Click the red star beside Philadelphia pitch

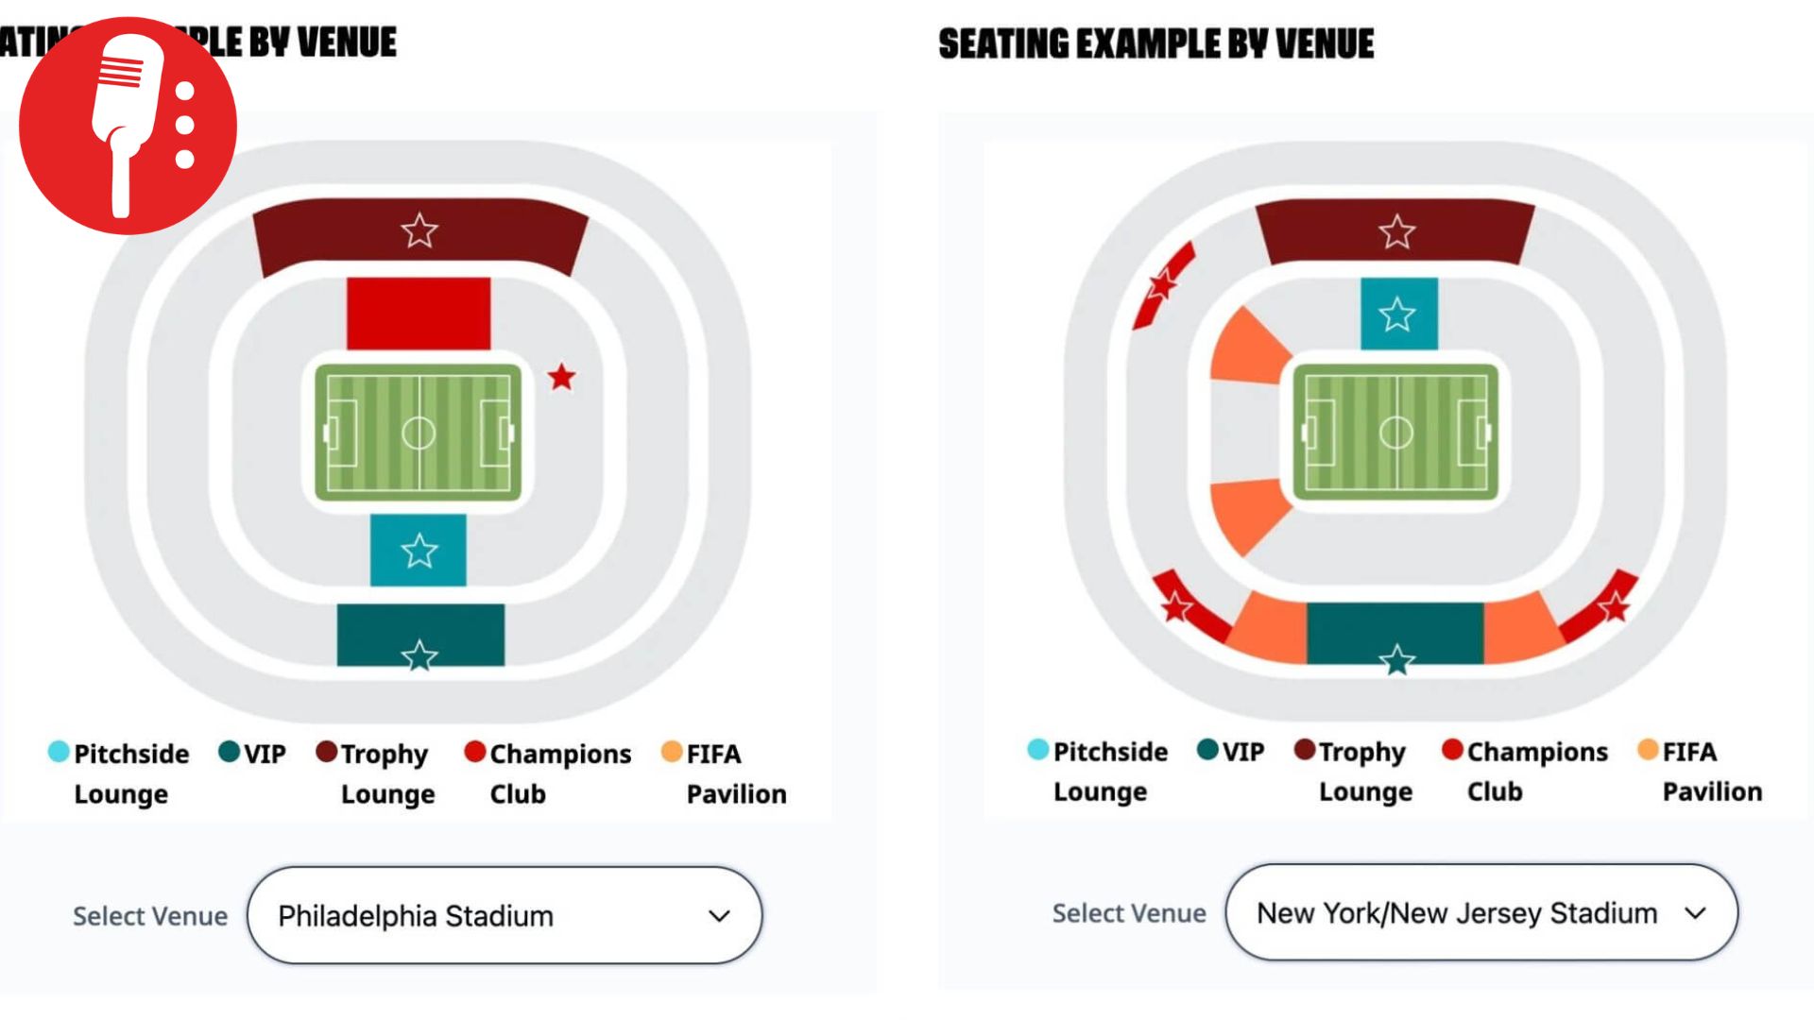coord(561,377)
